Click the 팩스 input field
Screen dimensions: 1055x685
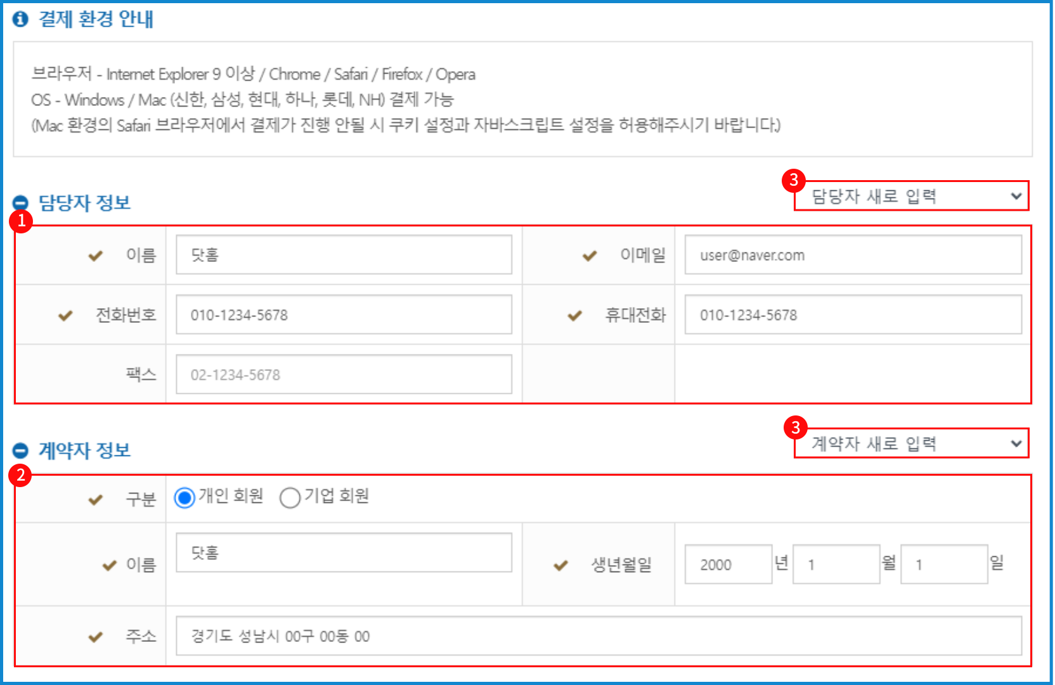(344, 374)
